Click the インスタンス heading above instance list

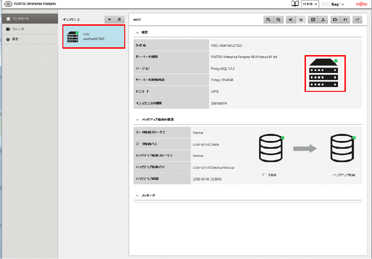(x=71, y=19)
